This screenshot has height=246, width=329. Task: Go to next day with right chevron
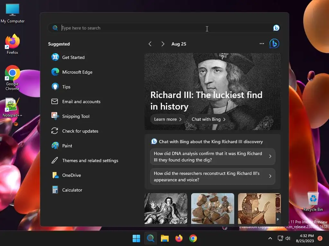click(163, 44)
